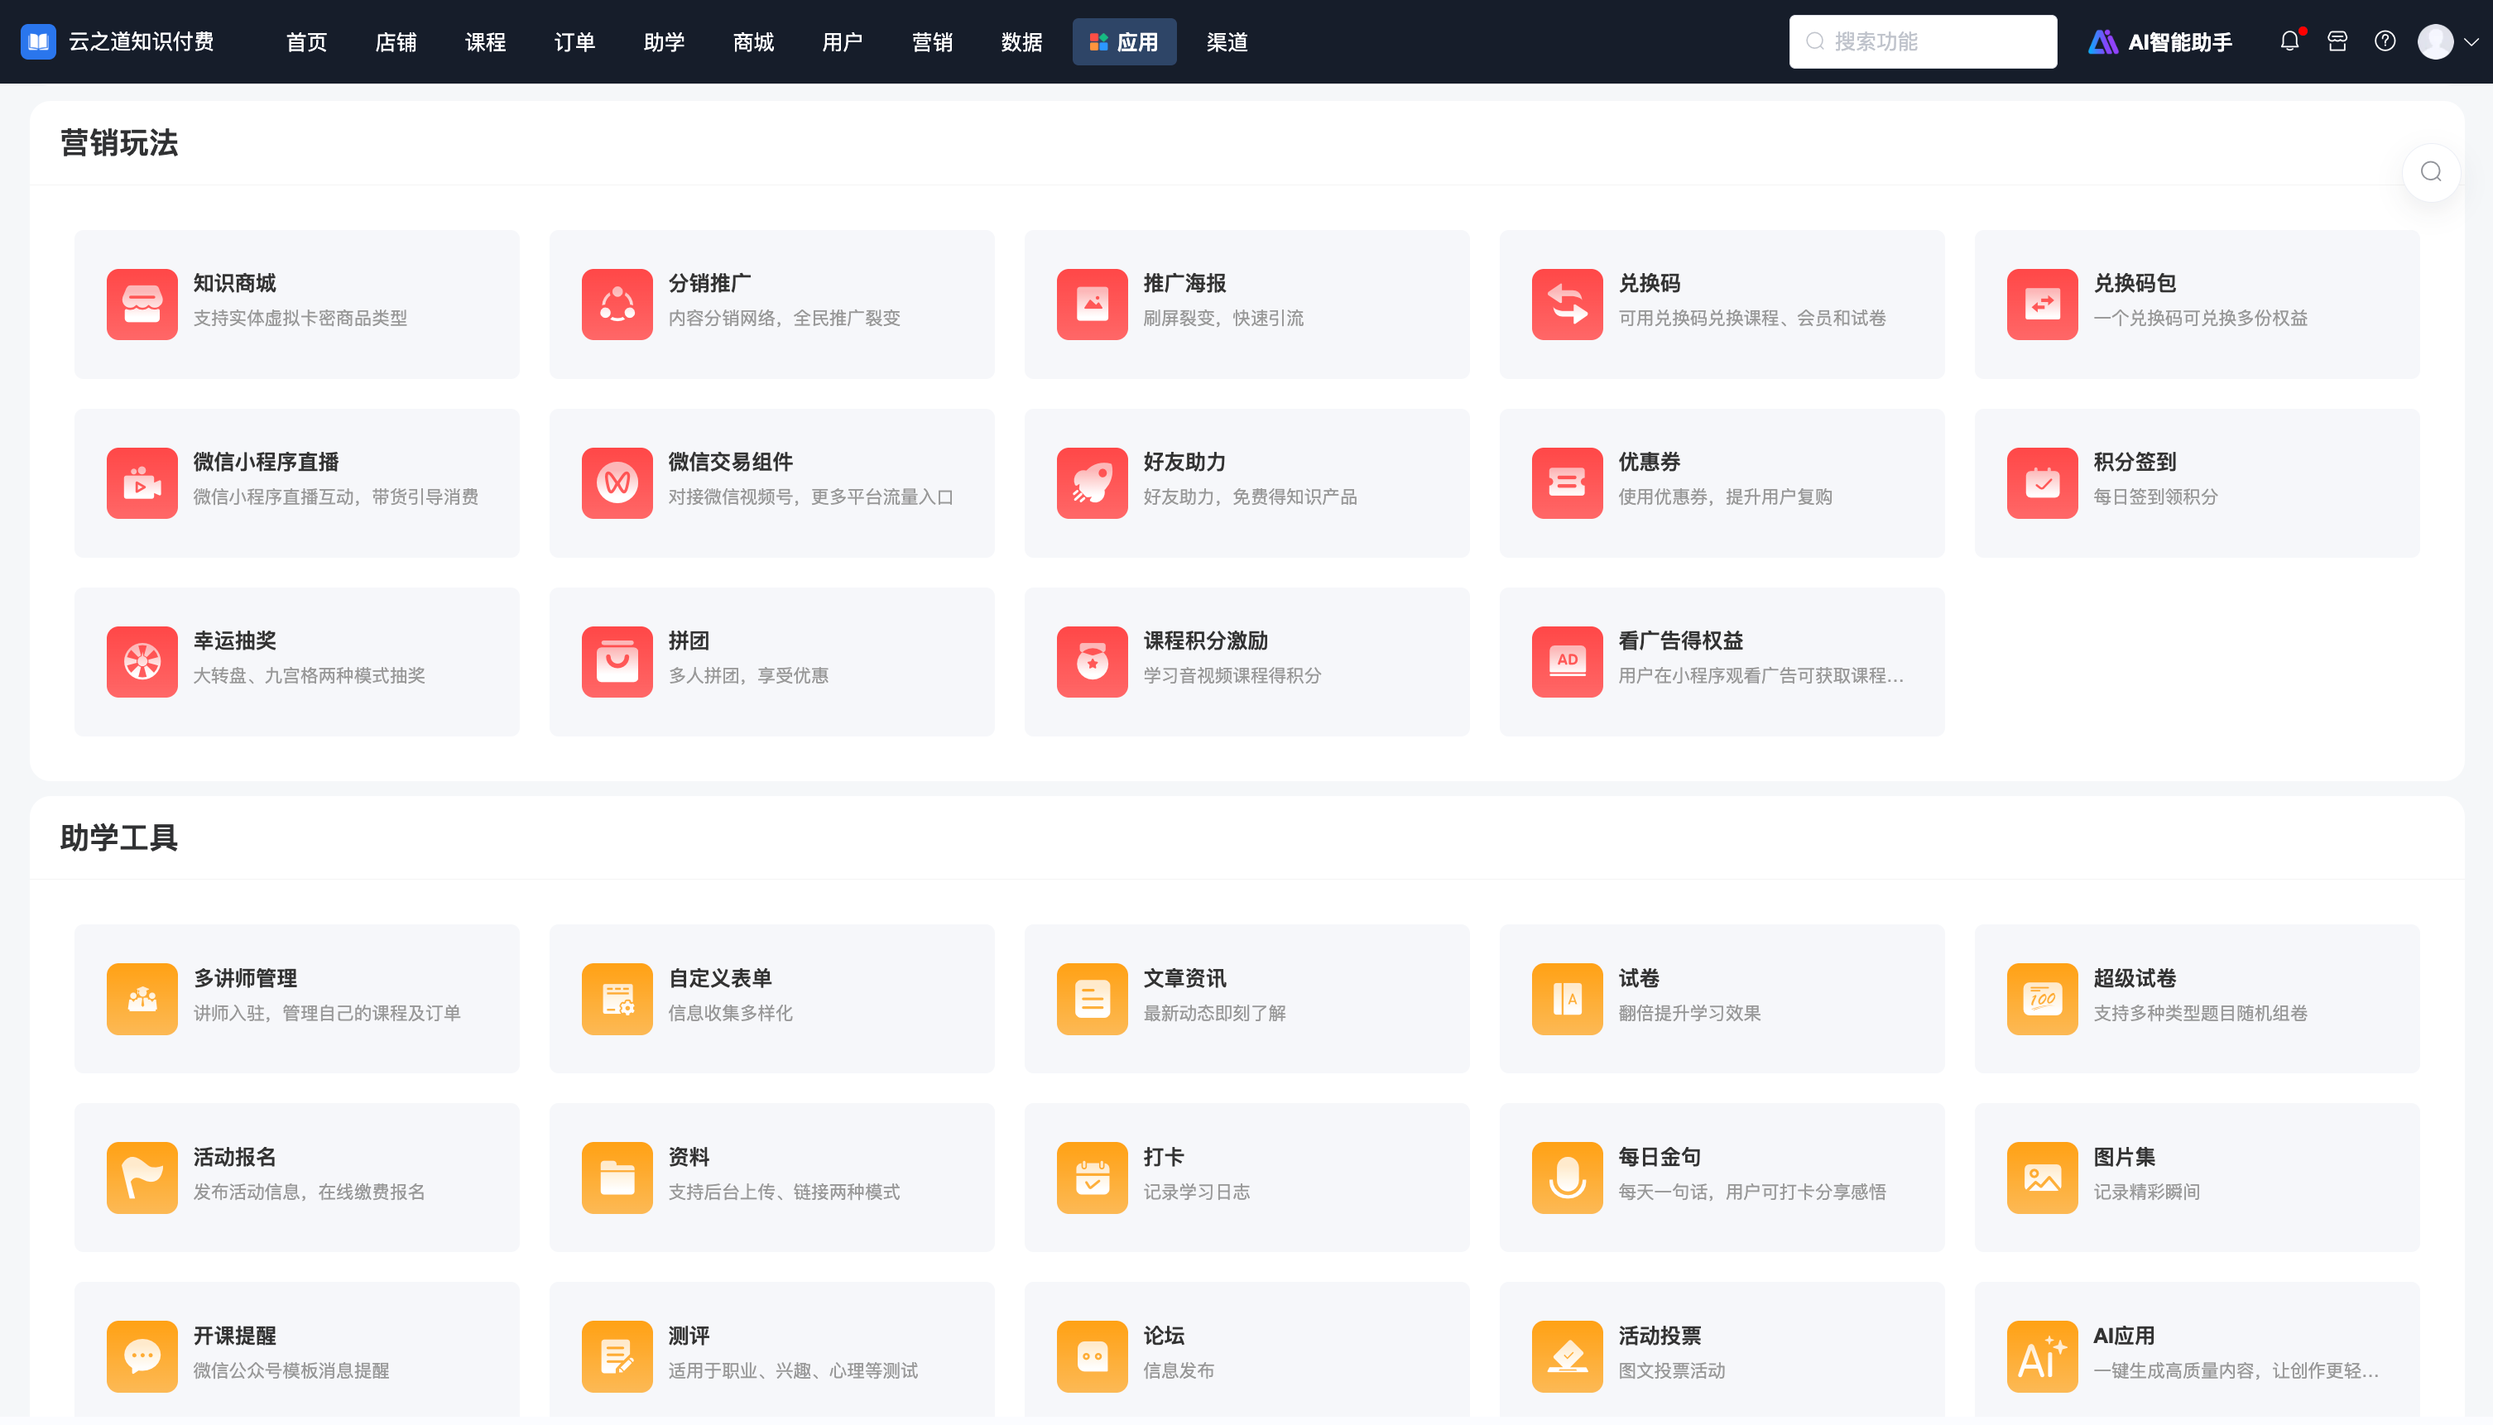Click the 兑换码 exchange icon
The width and height of the screenshot is (2493, 1425).
click(1567, 305)
